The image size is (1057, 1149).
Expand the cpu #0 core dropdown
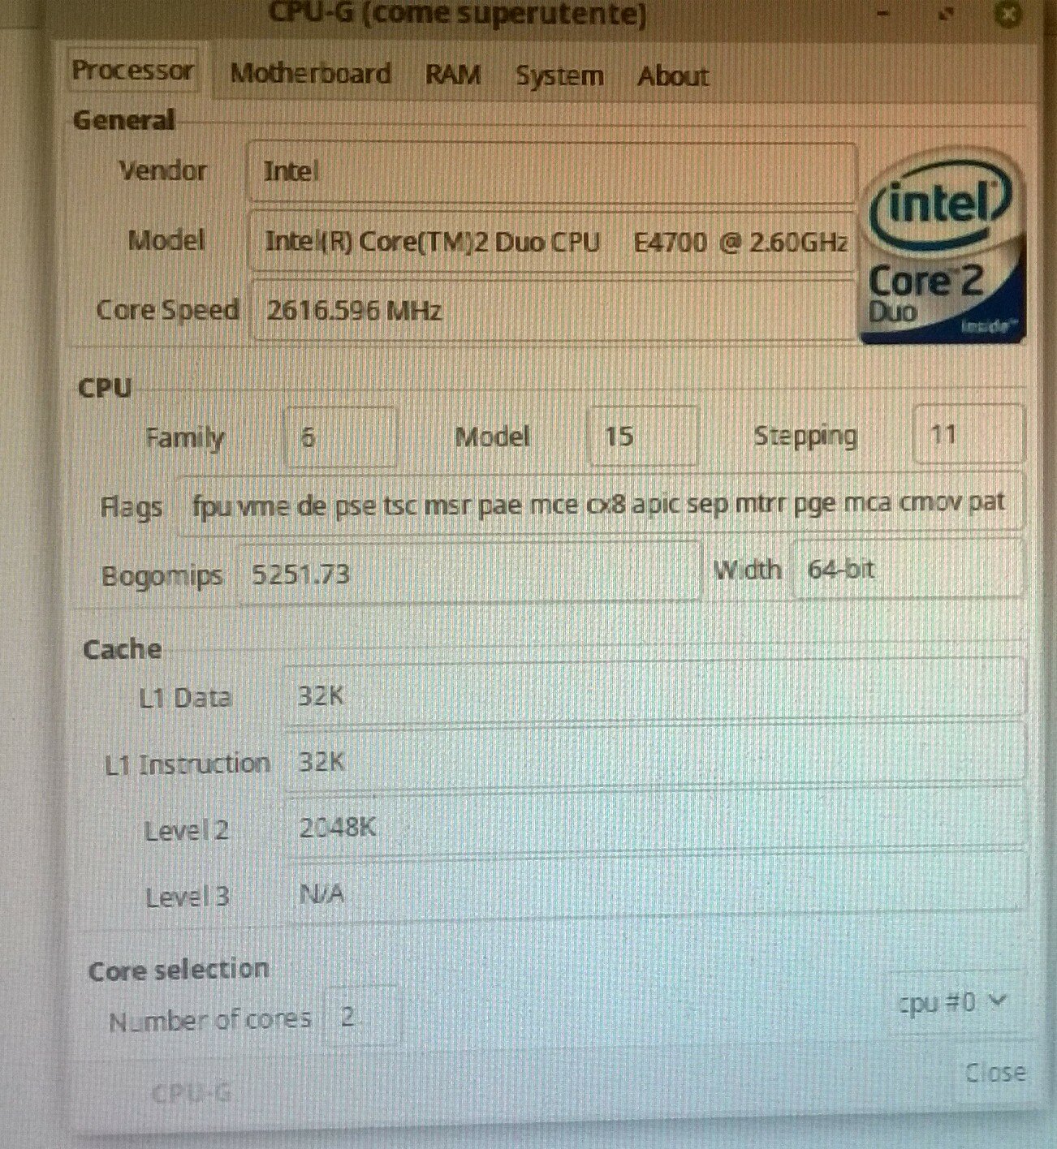point(953,1003)
